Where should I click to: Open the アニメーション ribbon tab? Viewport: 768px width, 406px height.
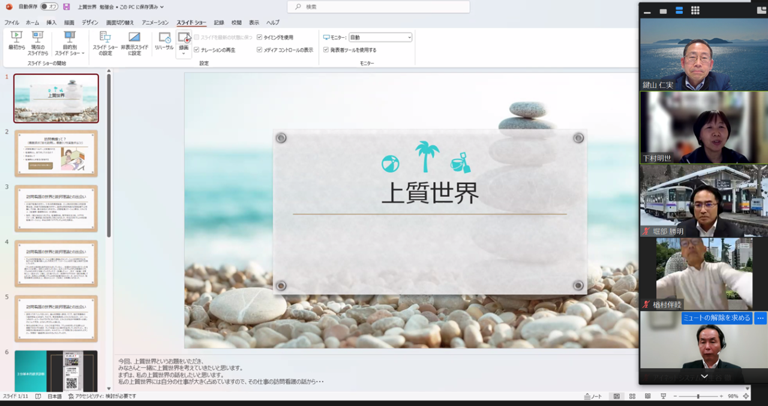155,23
